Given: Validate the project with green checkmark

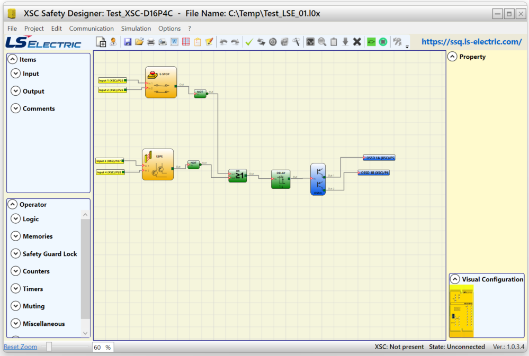Looking at the screenshot, I should pos(249,42).
